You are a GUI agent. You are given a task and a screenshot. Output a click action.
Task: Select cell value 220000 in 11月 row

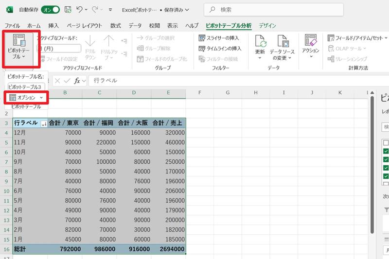point(100,142)
